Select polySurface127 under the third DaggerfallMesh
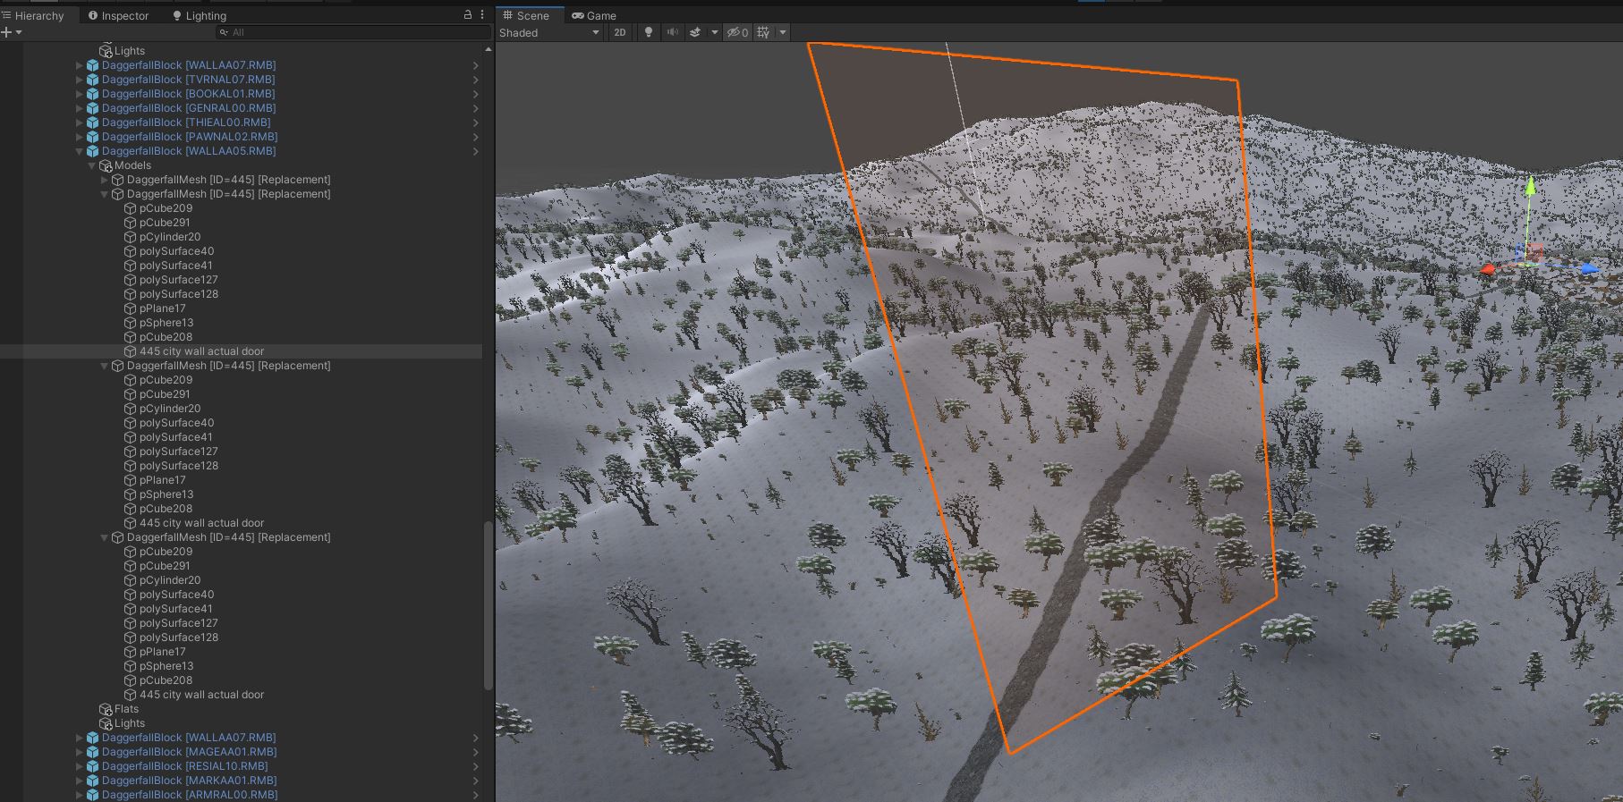 click(178, 452)
